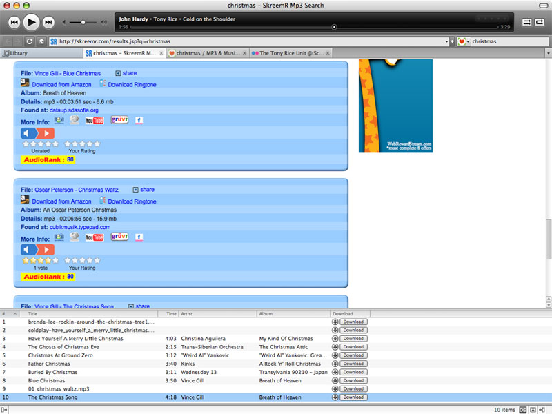552x414 pixels.
Task: Click the round download icon for Buried By Christmas
Action: tap(335, 372)
